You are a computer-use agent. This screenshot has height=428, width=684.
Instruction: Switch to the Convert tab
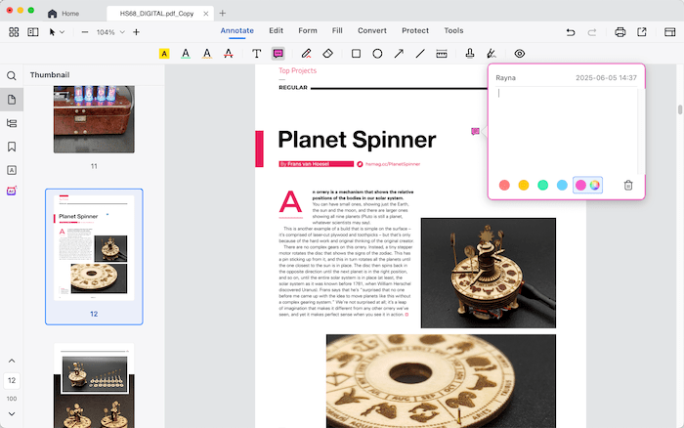371,31
